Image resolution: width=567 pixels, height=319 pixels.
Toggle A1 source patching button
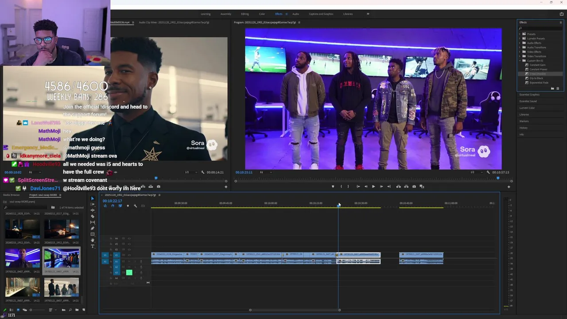click(x=105, y=261)
